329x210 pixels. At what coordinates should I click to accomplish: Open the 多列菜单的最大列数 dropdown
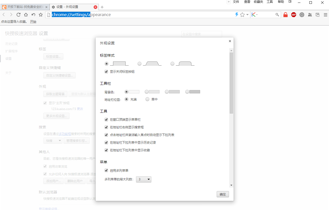(143, 179)
